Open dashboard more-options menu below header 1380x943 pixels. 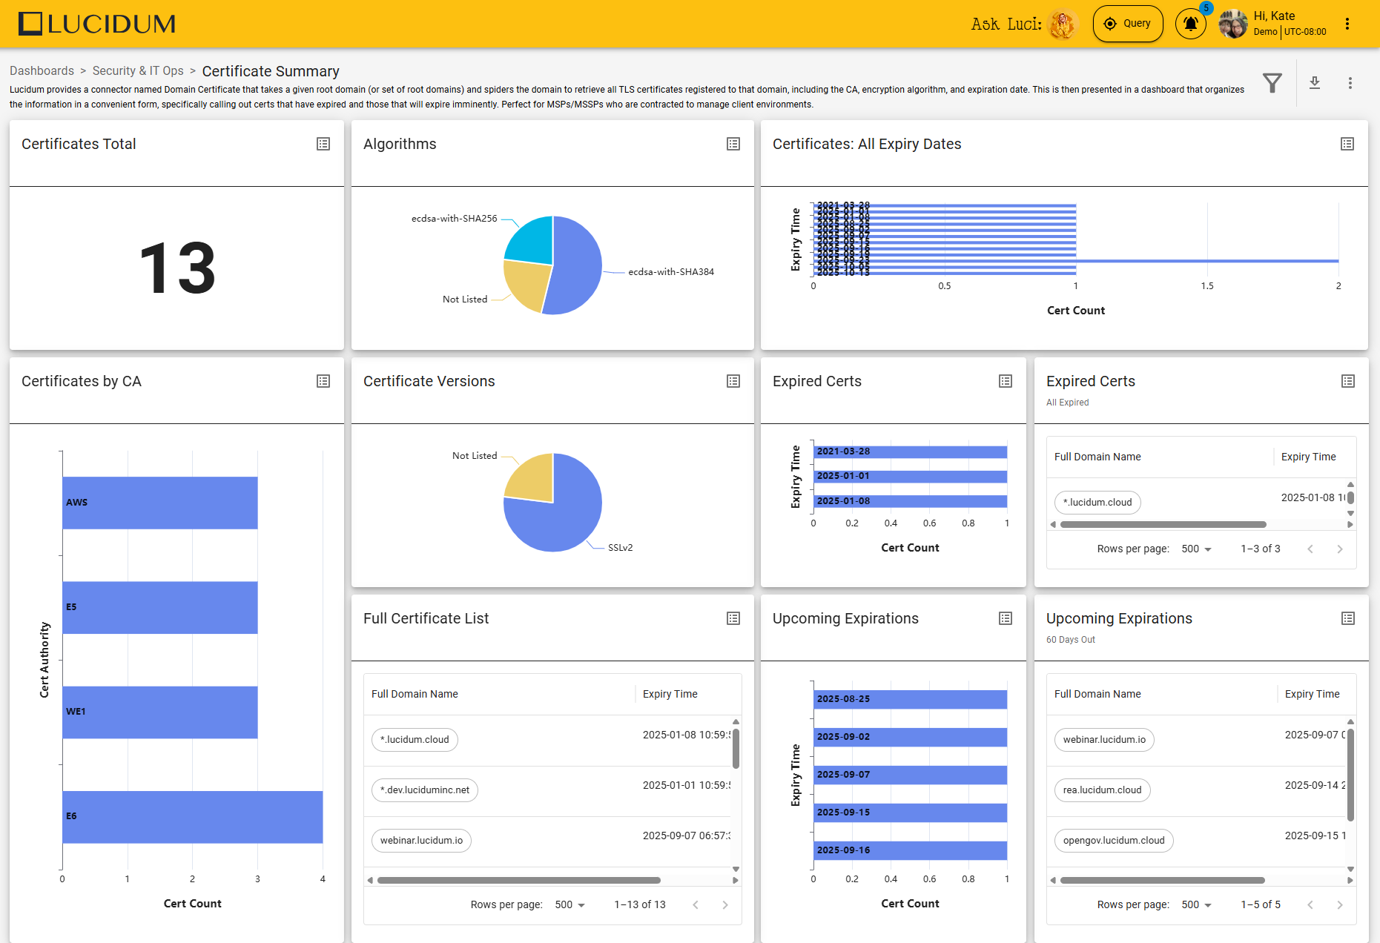(1350, 83)
